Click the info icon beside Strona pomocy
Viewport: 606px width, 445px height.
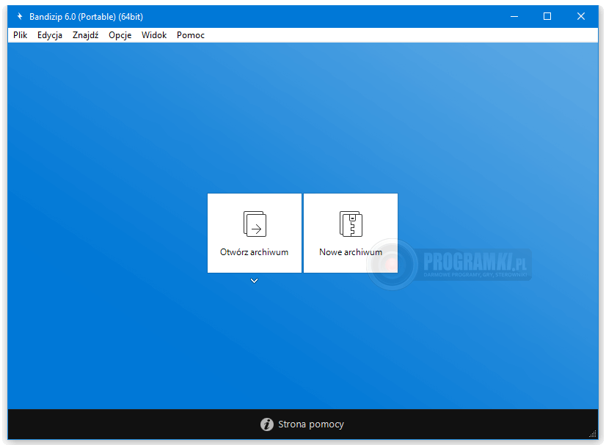[266, 424]
